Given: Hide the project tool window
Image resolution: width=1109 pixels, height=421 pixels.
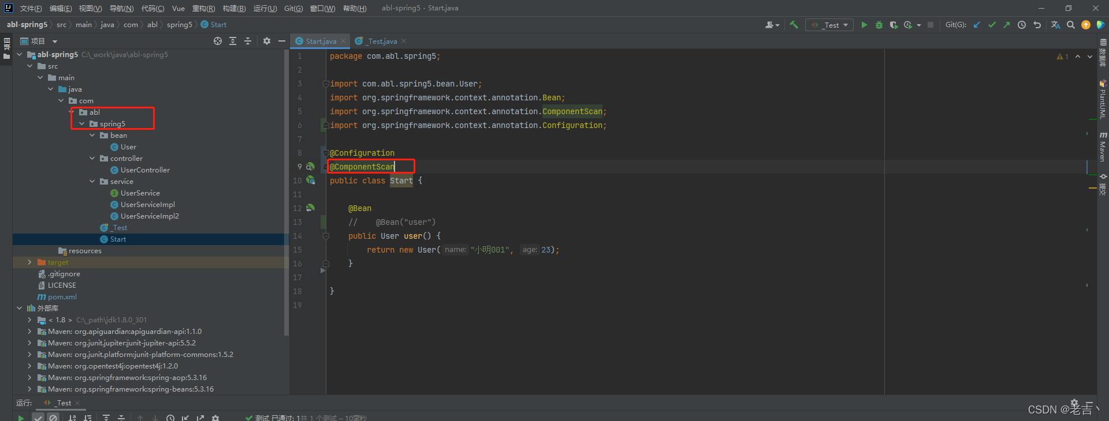Looking at the screenshot, I should point(282,41).
